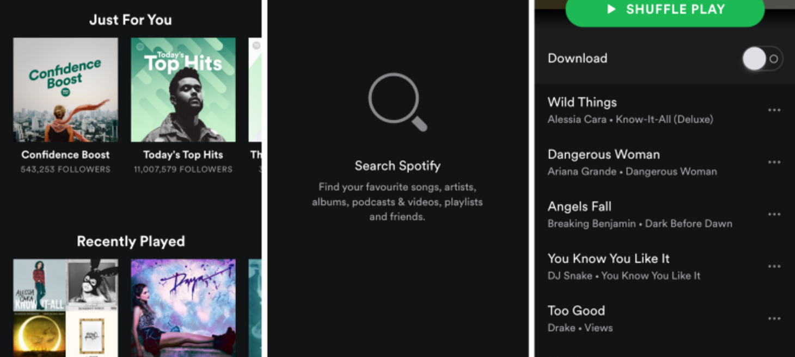Open the recently played Daya album cover
Image resolution: width=795 pixels, height=357 pixels.
point(183,308)
